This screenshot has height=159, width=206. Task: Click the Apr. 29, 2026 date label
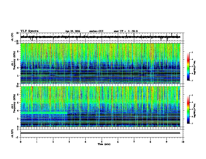point(73,31)
